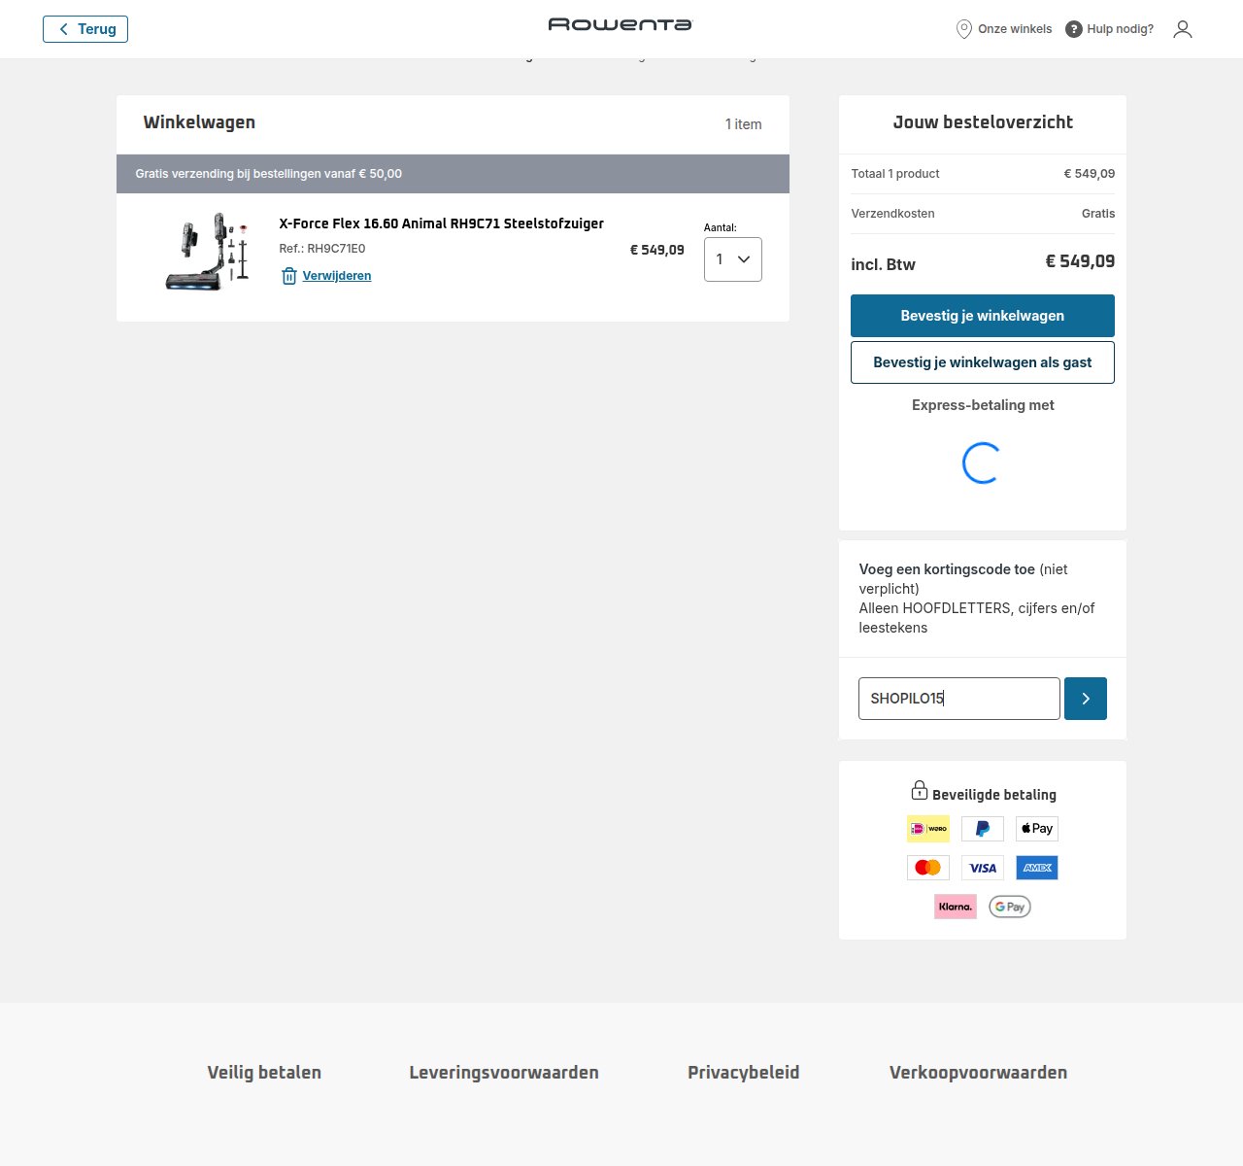Viewport: 1243px width, 1166px height.
Task: Click the Gratis verzending banner text
Action: click(x=269, y=174)
